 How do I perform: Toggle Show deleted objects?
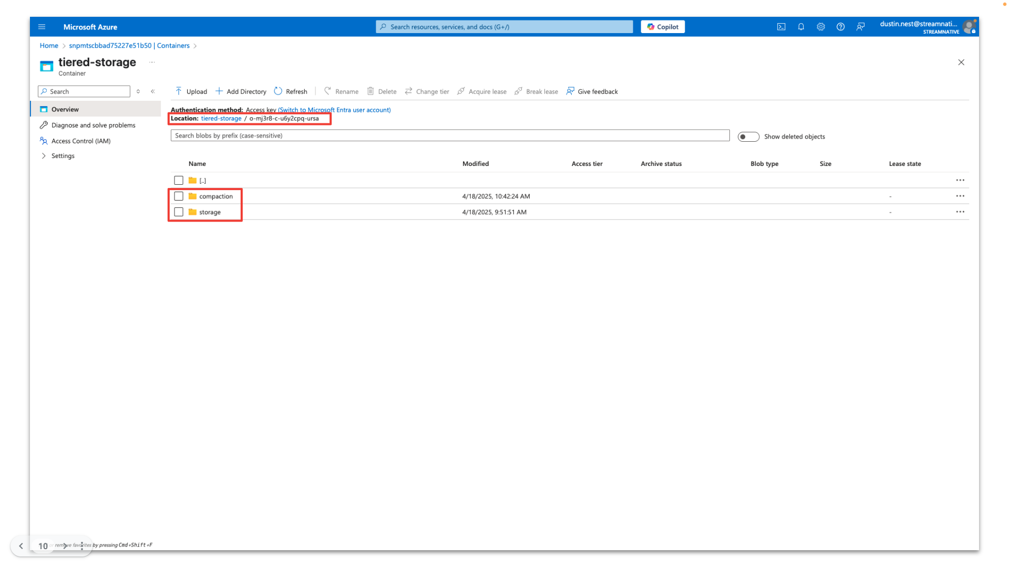point(748,136)
